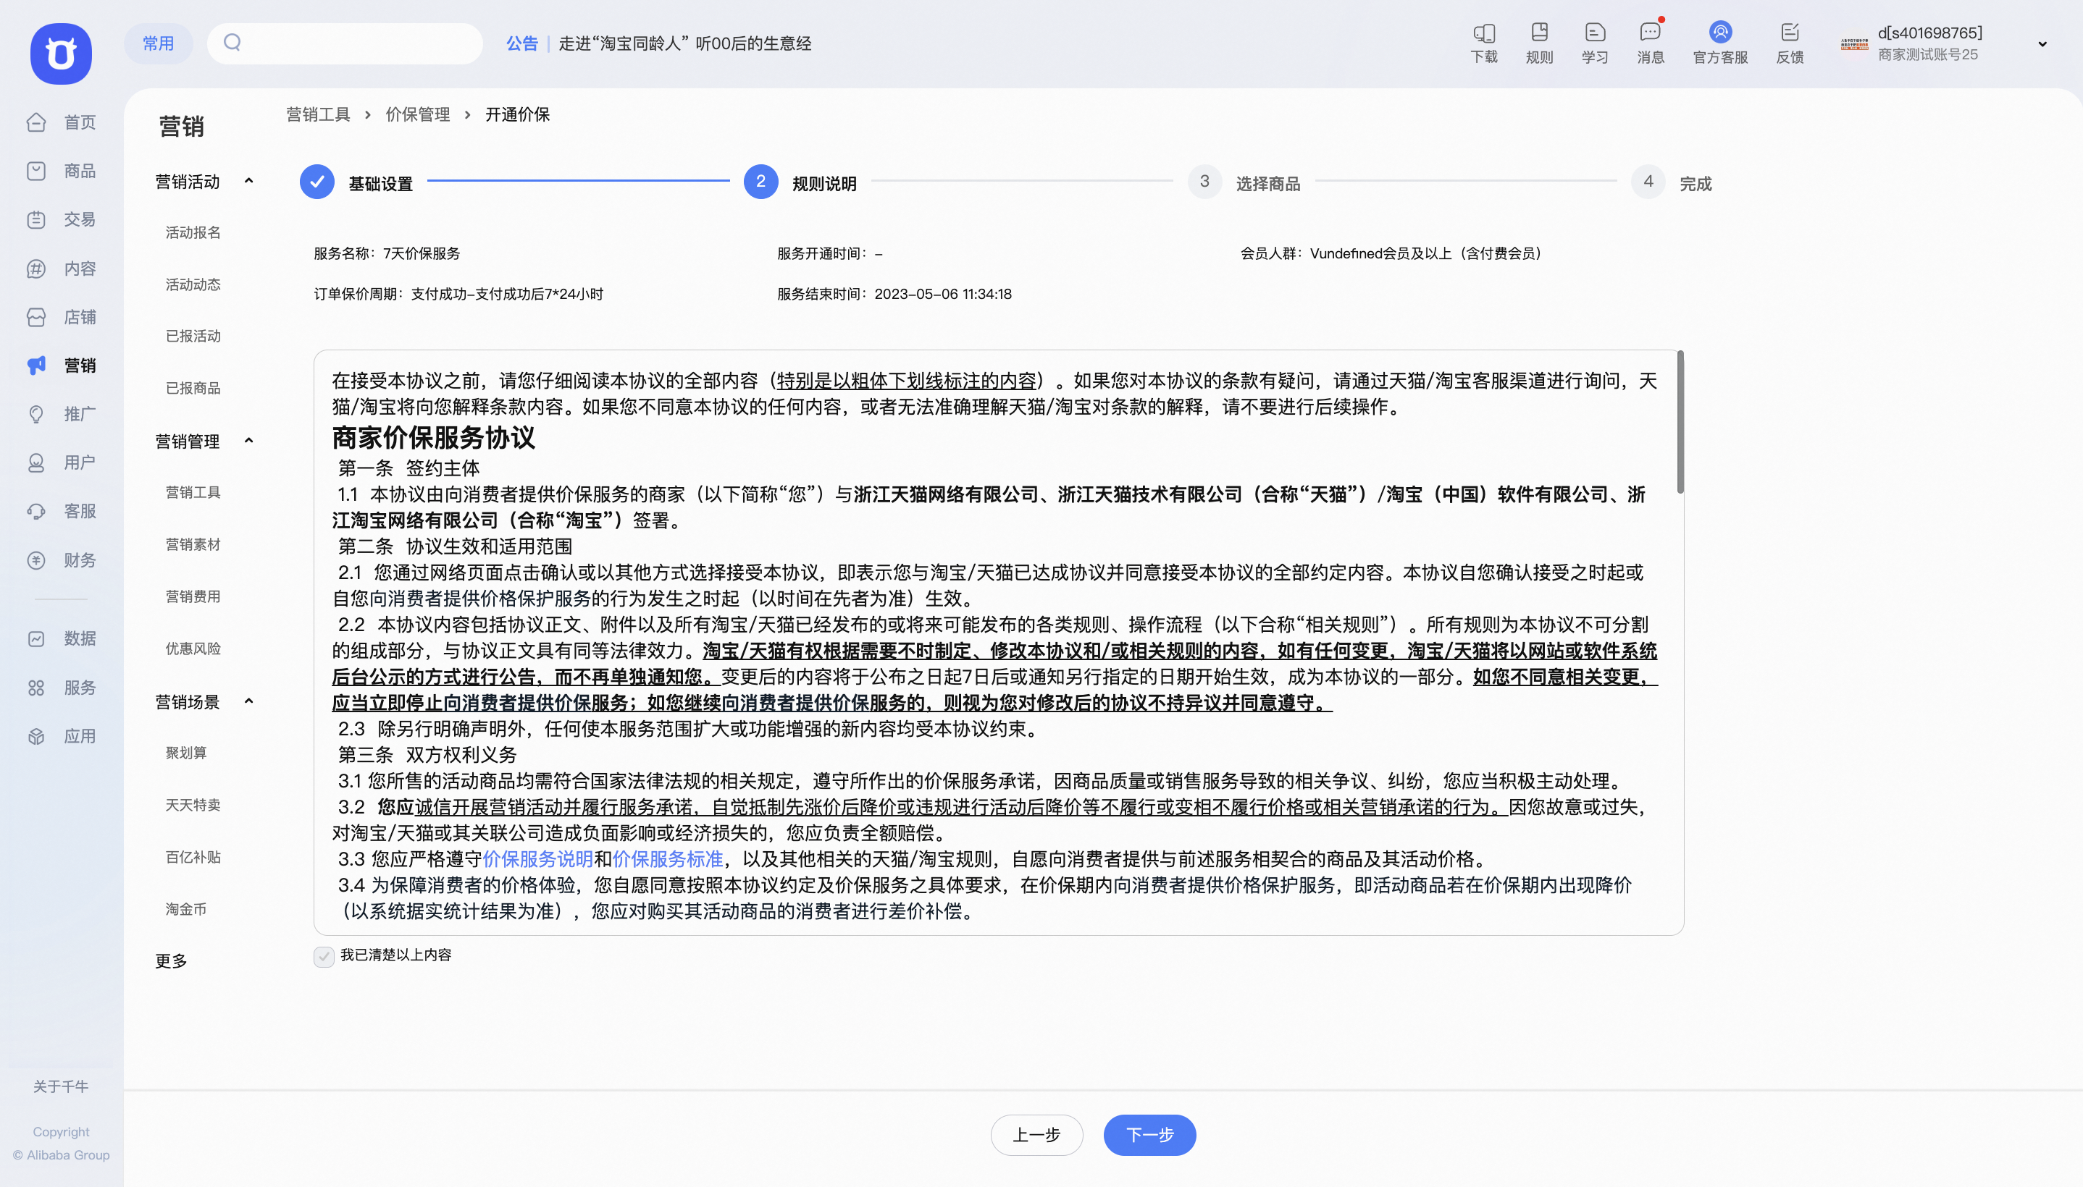Screen dimensions: 2083x1187
Task: Select 活动报名 menu item
Action: (x=193, y=232)
